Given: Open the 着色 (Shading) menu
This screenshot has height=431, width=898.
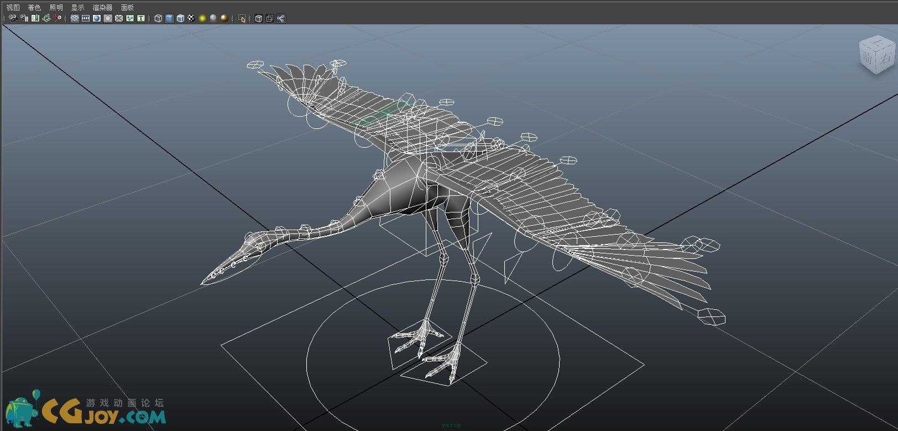Looking at the screenshot, I should tap(34, 7).
